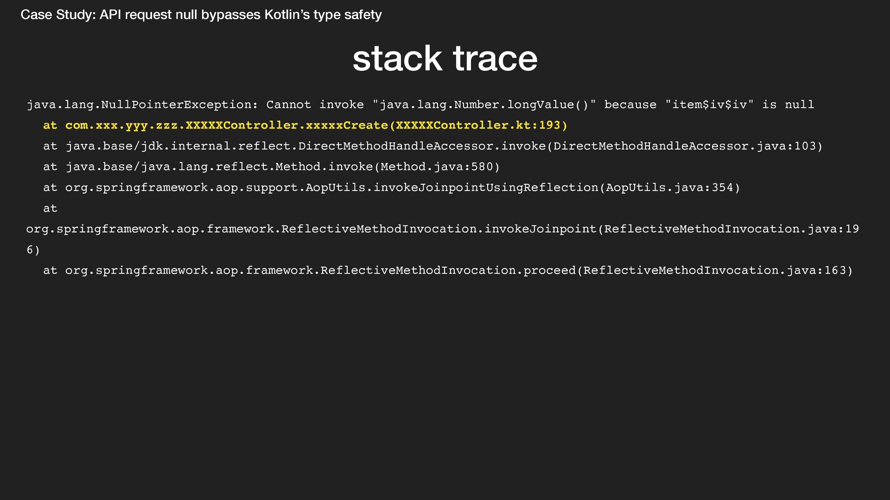This screenshot has height=500, width=890.
Task: Click the 'stack trace' slide title
Action: coord(445,59)
